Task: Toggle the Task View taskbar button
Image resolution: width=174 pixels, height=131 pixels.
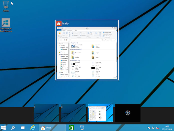Action: coord(23,128)
